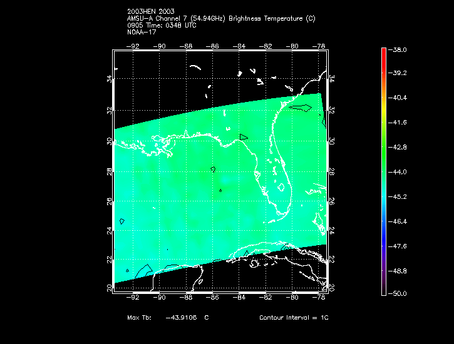The width and height of the screenshot is (454, 344).
Task: Click the red top of the color bar
Action: click(x=384, y=54)
